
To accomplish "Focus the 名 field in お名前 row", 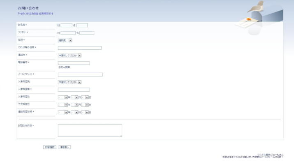I will tap(82, 25).
